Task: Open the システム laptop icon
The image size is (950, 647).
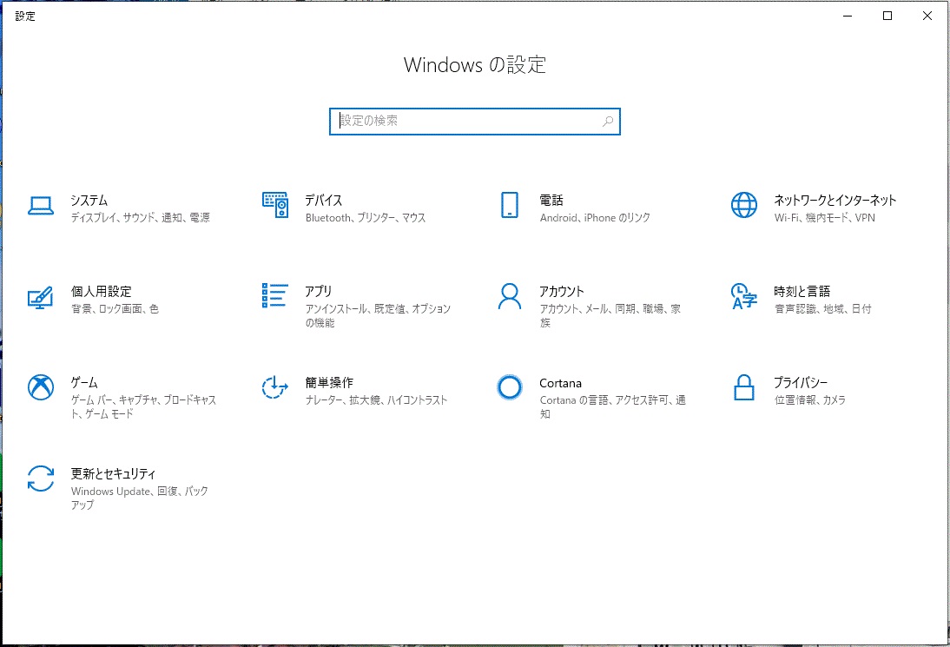Action: pos(41,206)
